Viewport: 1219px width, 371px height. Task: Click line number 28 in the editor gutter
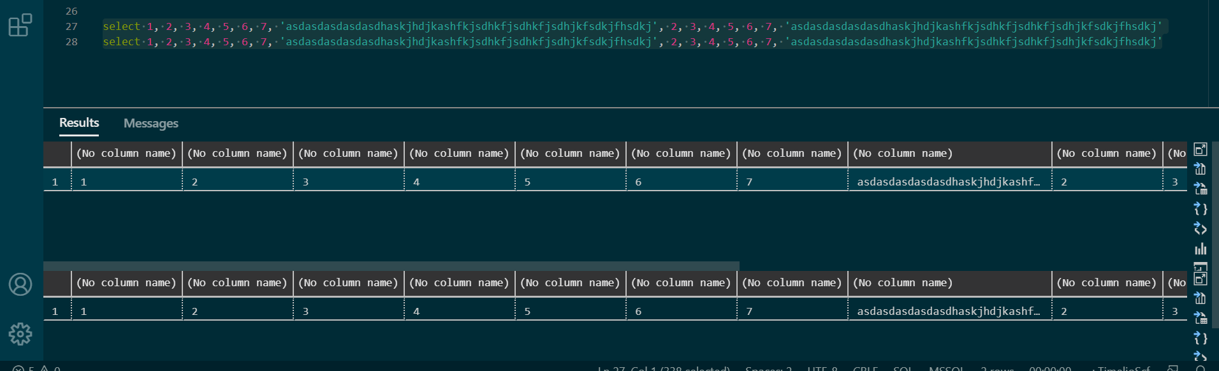(x=71, y=42)
